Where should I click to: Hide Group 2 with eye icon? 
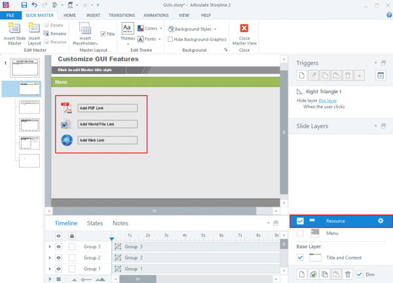(58, 258)
